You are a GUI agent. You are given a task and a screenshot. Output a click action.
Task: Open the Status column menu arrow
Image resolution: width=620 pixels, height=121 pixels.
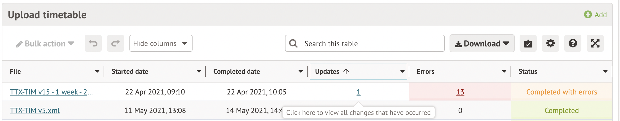pyautogui.click(x=605, y=71)
